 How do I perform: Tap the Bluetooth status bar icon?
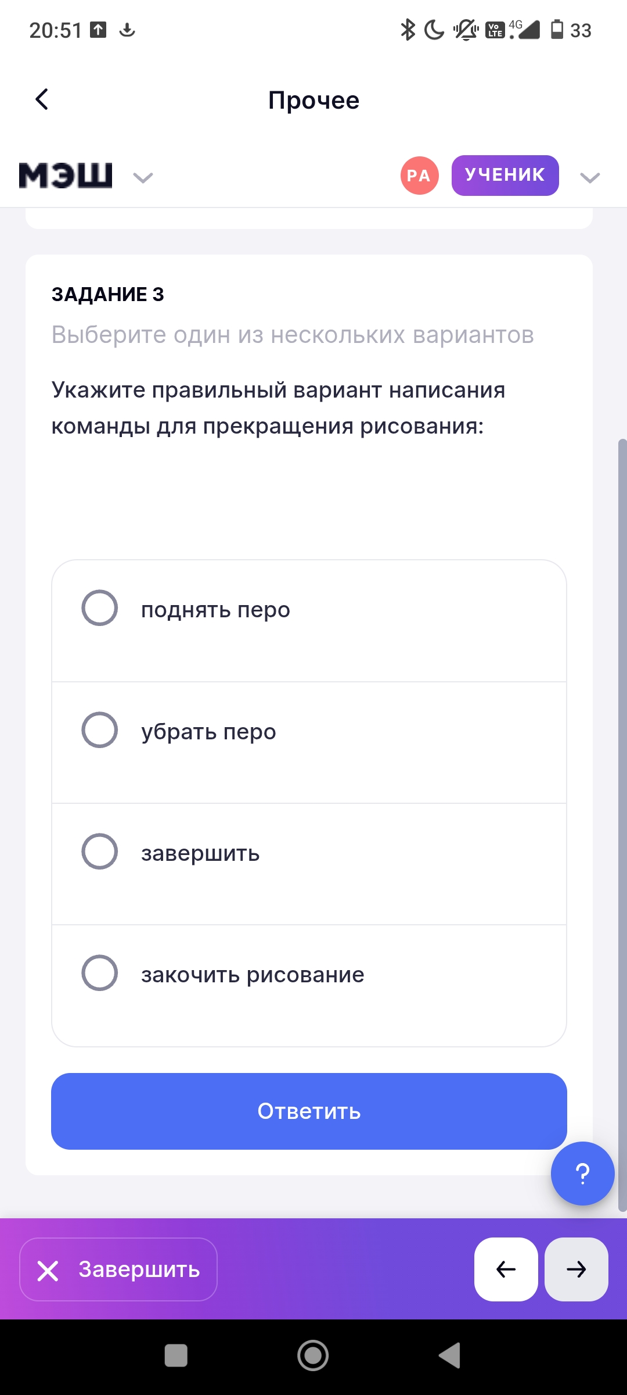pos(408,30)
